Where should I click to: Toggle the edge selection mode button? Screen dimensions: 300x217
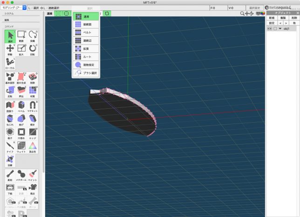67,13
